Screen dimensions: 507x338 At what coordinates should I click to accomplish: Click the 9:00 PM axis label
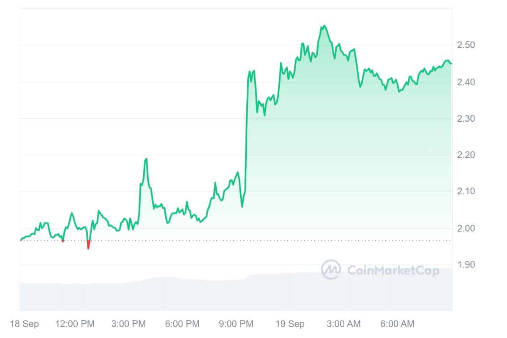tap(236, 324)
